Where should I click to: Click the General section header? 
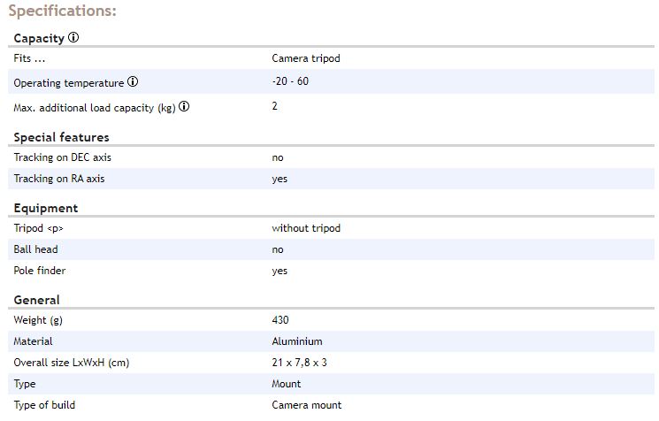coord(36,300)
